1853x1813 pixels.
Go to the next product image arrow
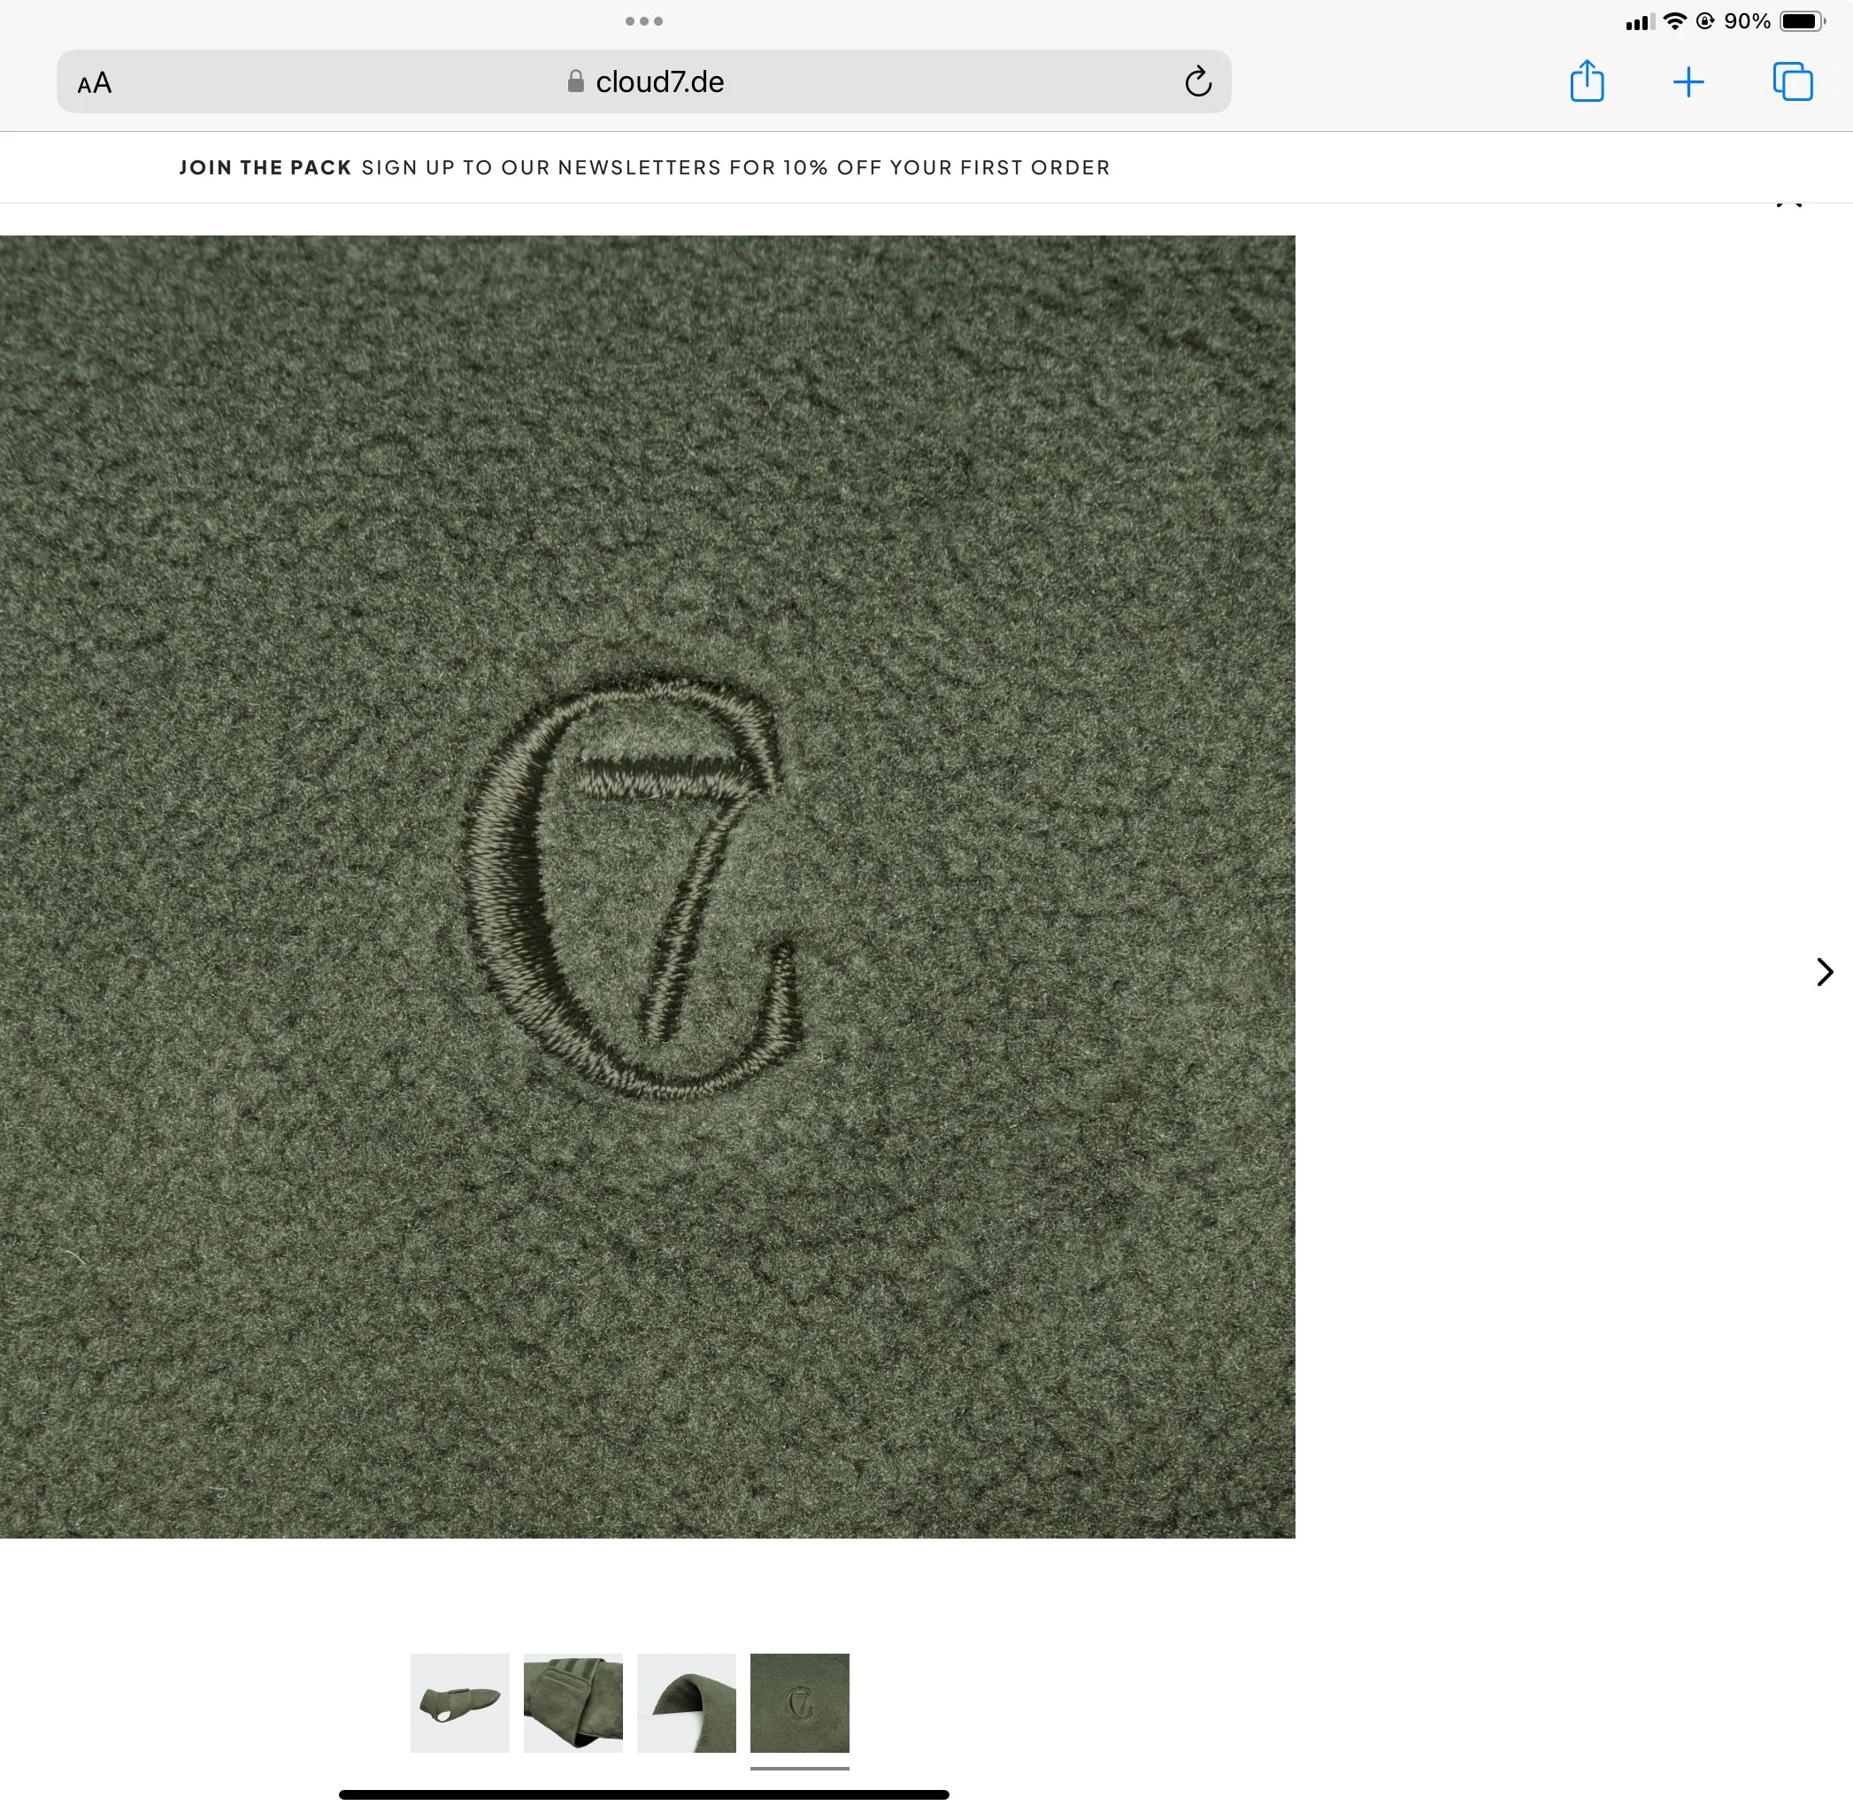point(1825,971)
